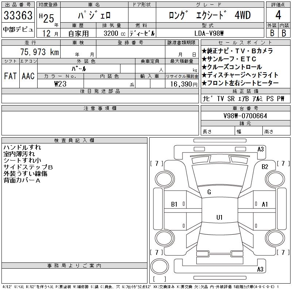Select the registration month 12月

tap(50, 34)
